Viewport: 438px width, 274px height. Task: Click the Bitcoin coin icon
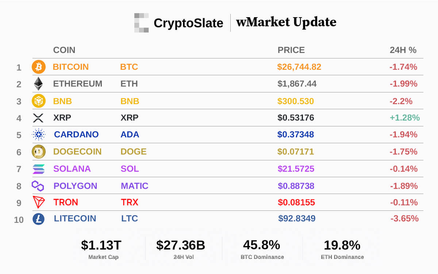[39, 67]
